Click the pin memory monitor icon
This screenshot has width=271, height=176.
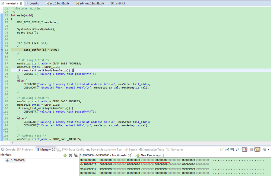pyautogui.click(x=227, y=149)
